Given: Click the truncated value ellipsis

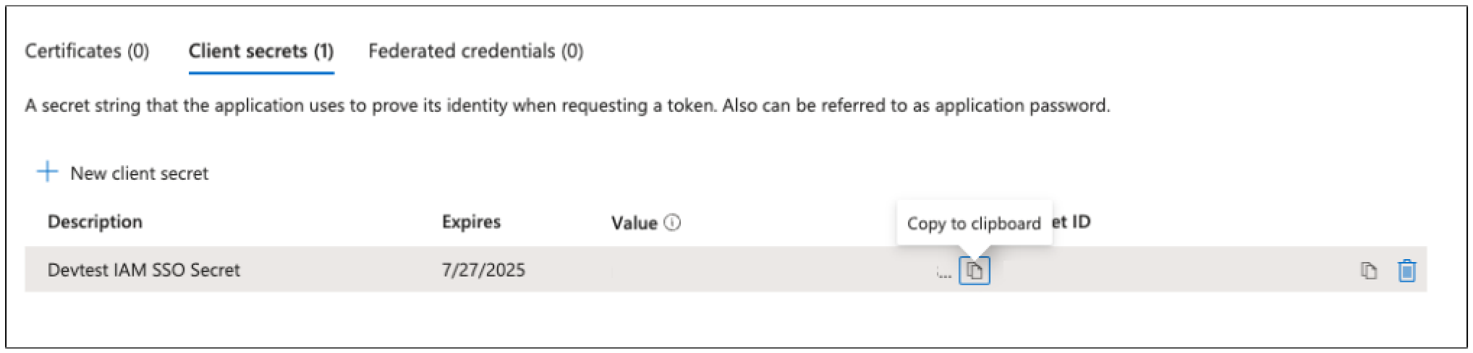Looking at the screenshot, I should 943,274.
